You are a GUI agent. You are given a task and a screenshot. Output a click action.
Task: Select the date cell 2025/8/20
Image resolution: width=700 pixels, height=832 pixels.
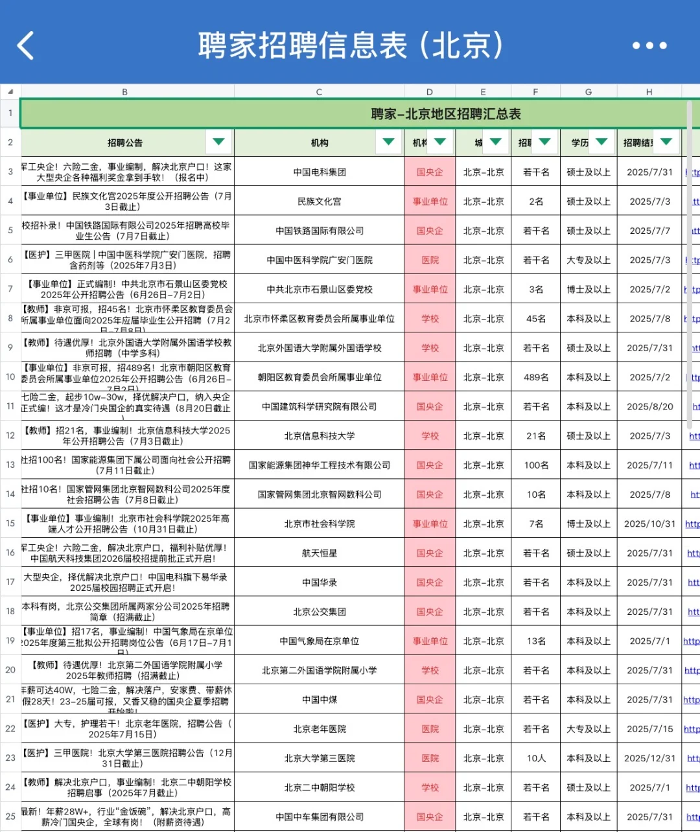pos(649,406)
